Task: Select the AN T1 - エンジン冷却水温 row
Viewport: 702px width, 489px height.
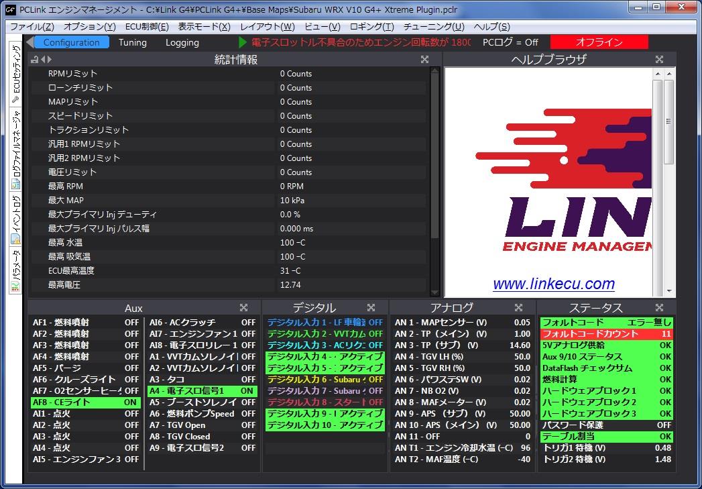Action: coord(463,448)
